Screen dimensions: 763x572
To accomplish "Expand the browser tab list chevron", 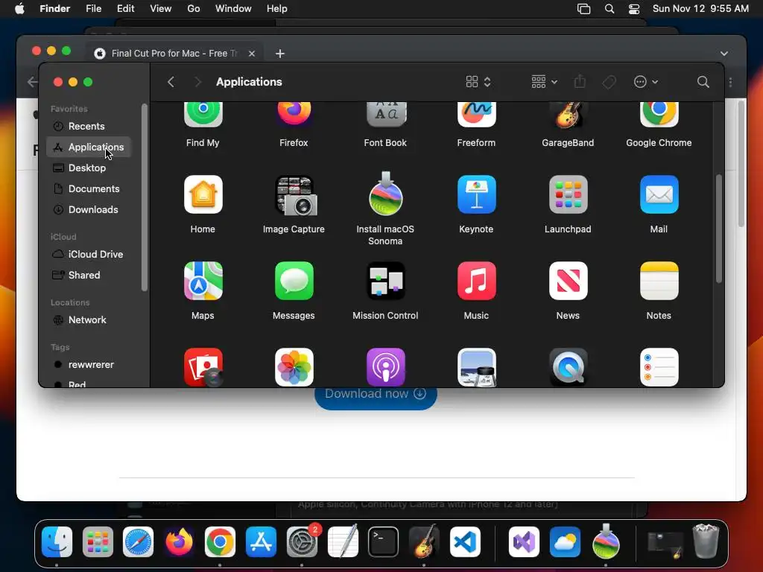I will [724, 54].
